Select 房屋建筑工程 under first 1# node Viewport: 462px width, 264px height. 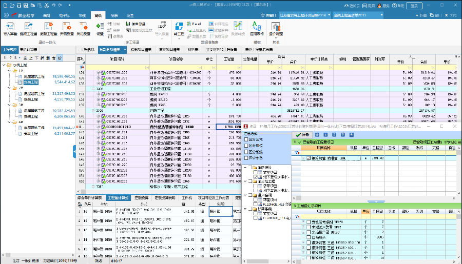pos(34,76)
